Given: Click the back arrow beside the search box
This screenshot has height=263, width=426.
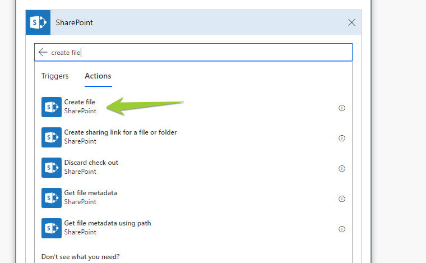Looking at the screenshot, I should click(x=43, y=52).
